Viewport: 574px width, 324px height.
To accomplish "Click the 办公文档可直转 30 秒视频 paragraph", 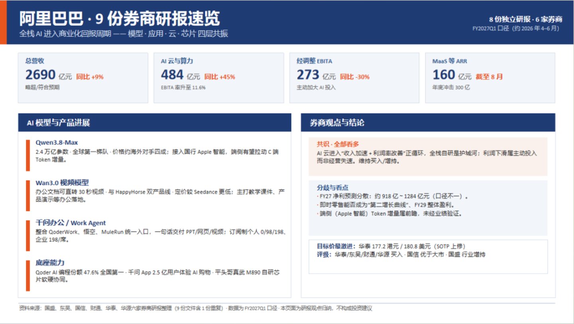I will pyautogui.click(x=160, y=196).
